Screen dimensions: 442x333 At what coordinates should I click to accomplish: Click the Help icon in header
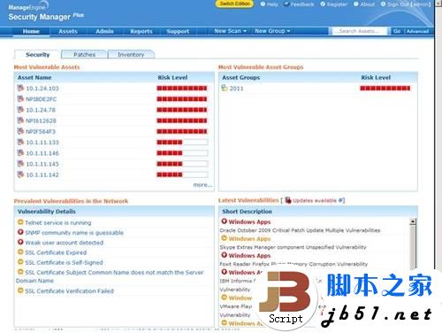coord(263,4)
